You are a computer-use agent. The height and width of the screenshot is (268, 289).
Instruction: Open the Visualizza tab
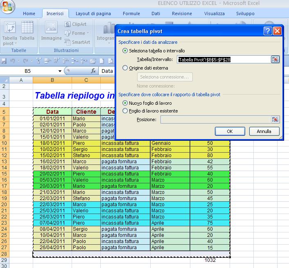coord(214,14)
